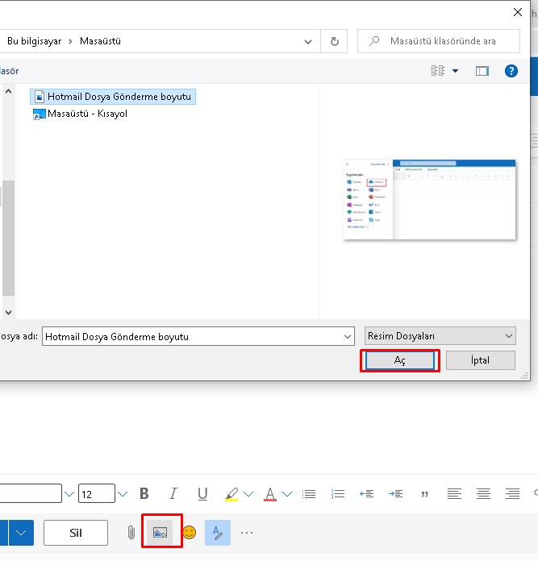Increase the indent level
This screenshot has height=561, width=538.
[396, 494]
